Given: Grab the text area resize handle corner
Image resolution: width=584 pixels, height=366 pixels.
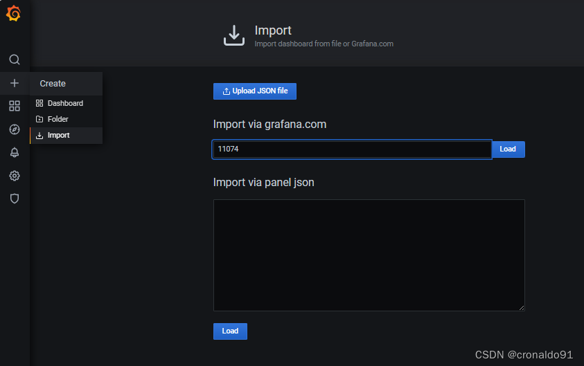Looking at the screenshot, I should coord(522,308).
